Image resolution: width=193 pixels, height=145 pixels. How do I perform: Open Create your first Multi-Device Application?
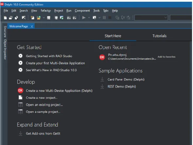tap(55, 63)
